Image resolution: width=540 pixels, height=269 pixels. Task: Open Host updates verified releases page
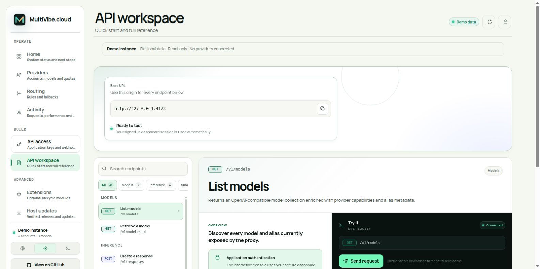click(x=45, y=213)
